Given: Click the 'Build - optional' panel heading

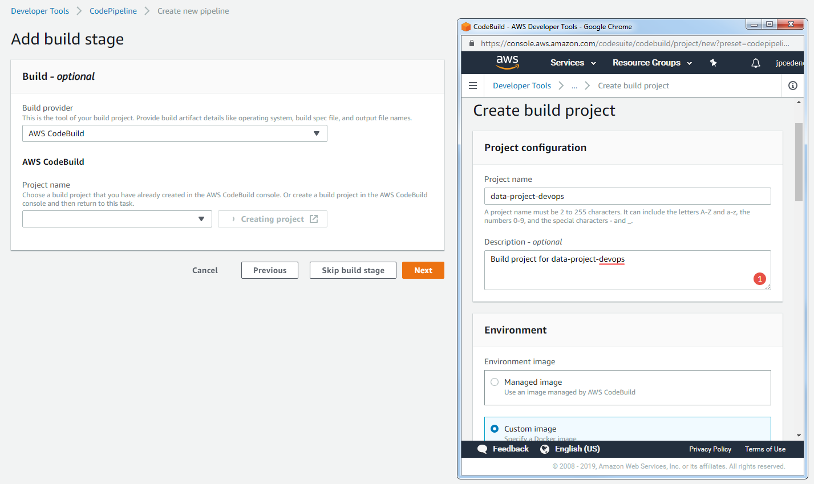Looking at the screenshot, I should 58,76.
